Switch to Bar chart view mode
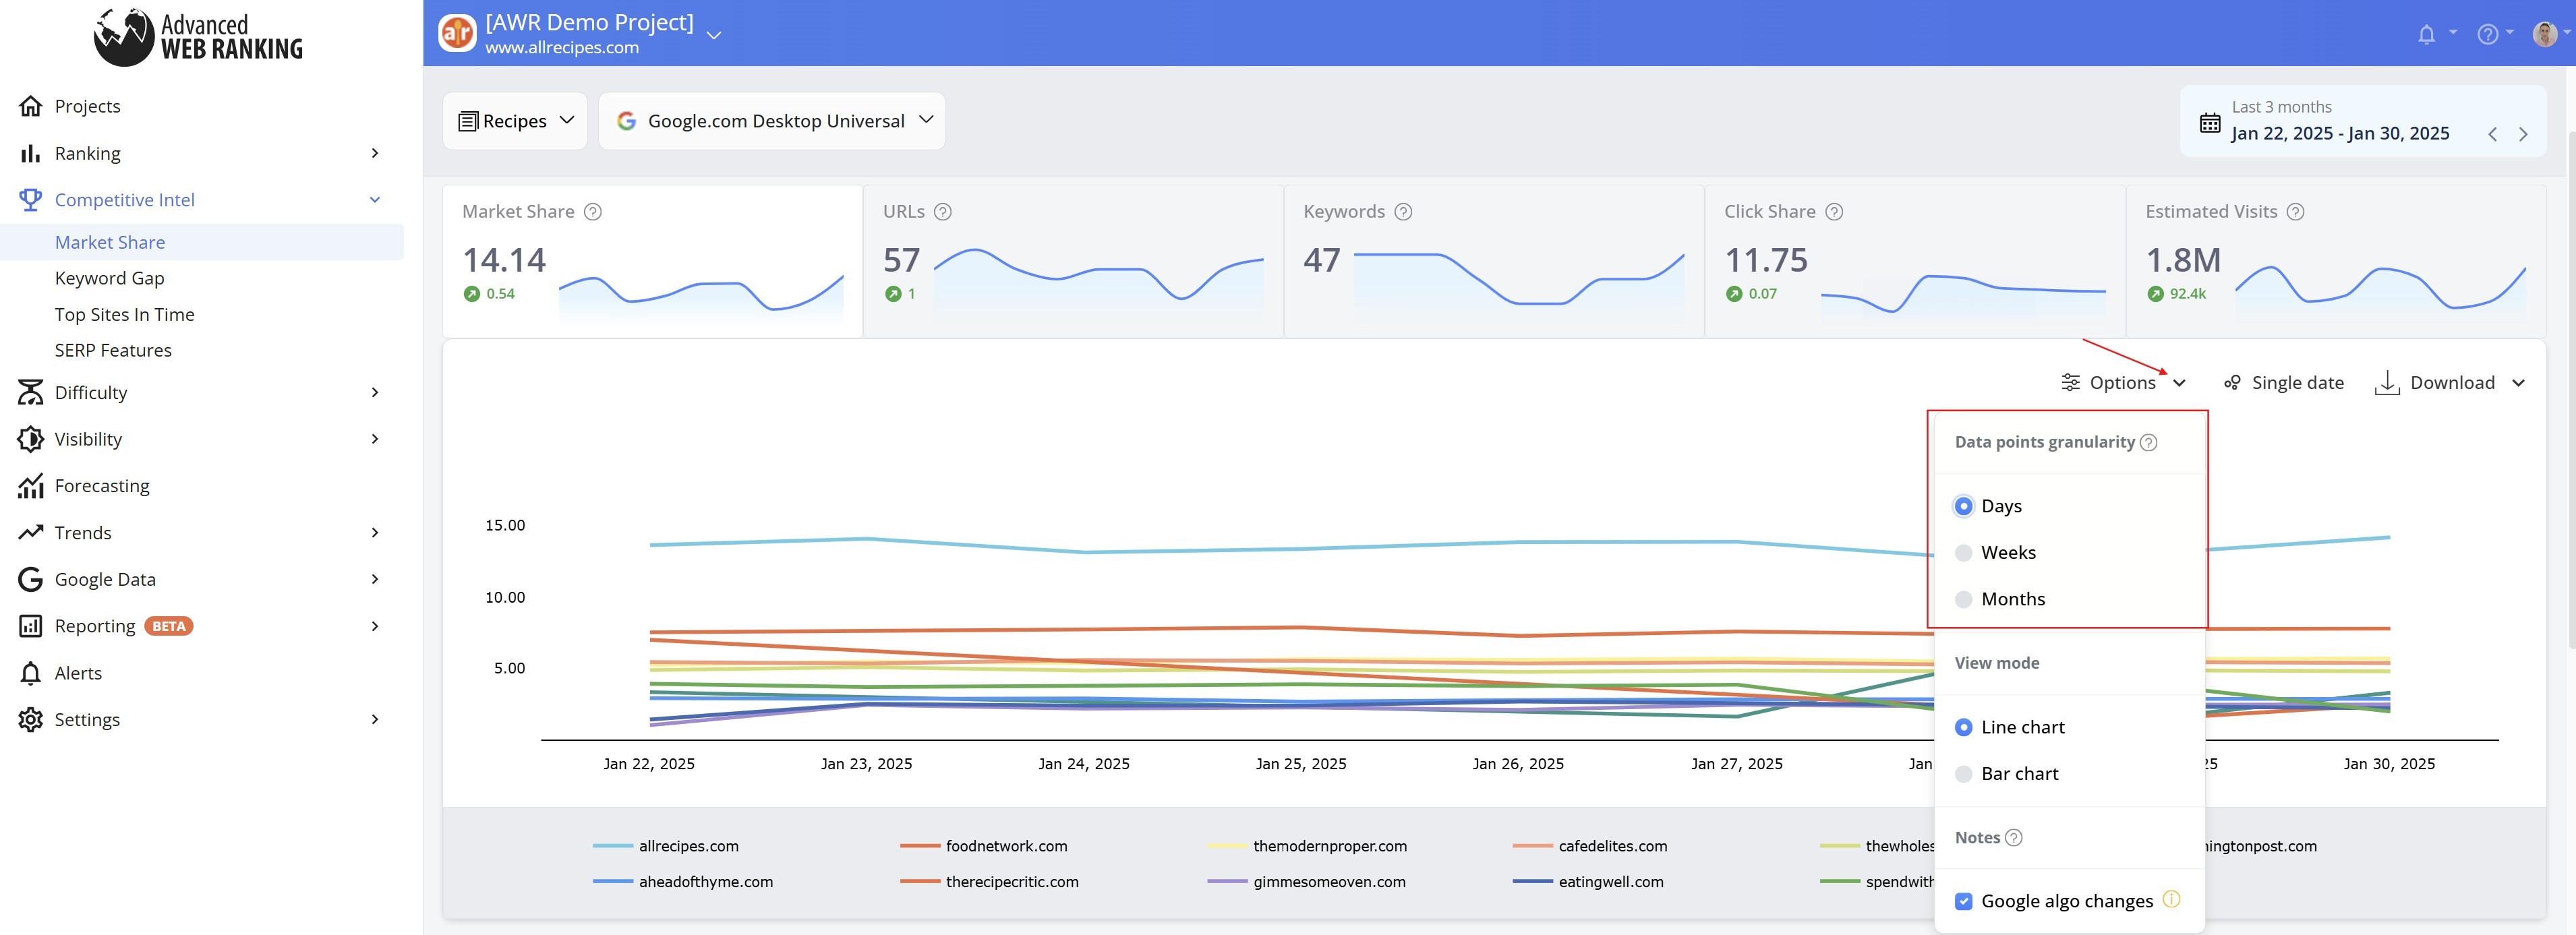This screenshot has width=2576, height=935. 1963,774
